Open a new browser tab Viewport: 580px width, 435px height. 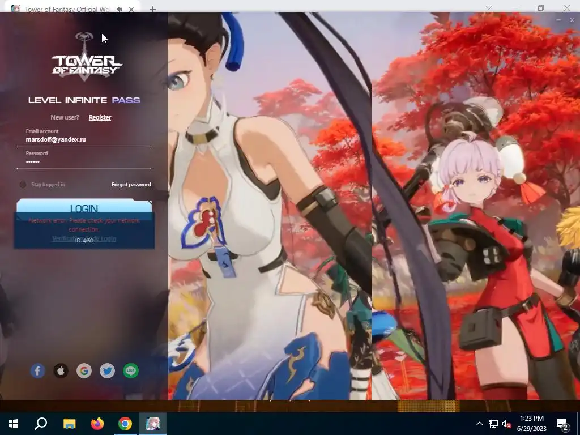click(153, 9)
